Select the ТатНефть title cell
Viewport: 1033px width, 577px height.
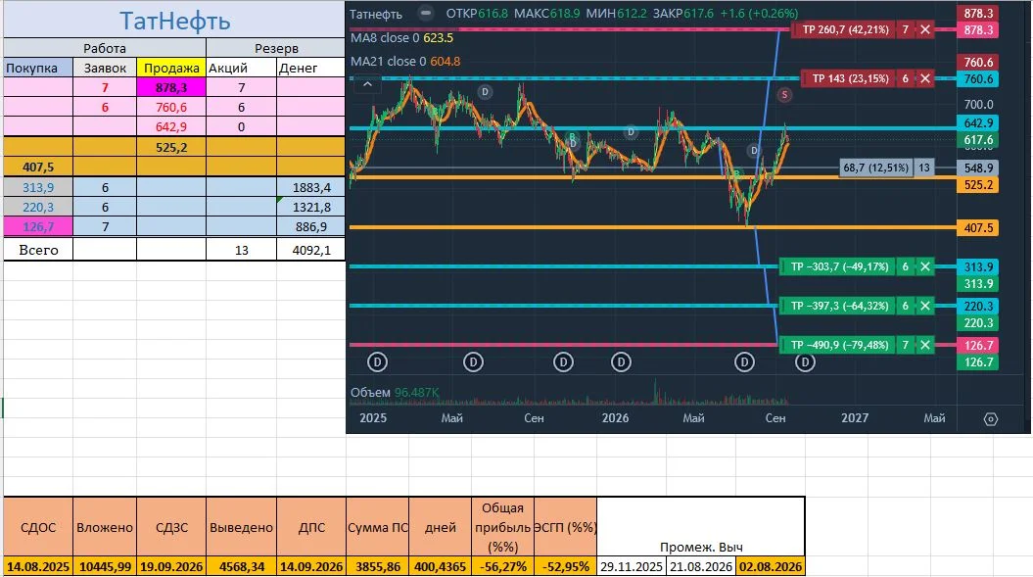(174, 20)
